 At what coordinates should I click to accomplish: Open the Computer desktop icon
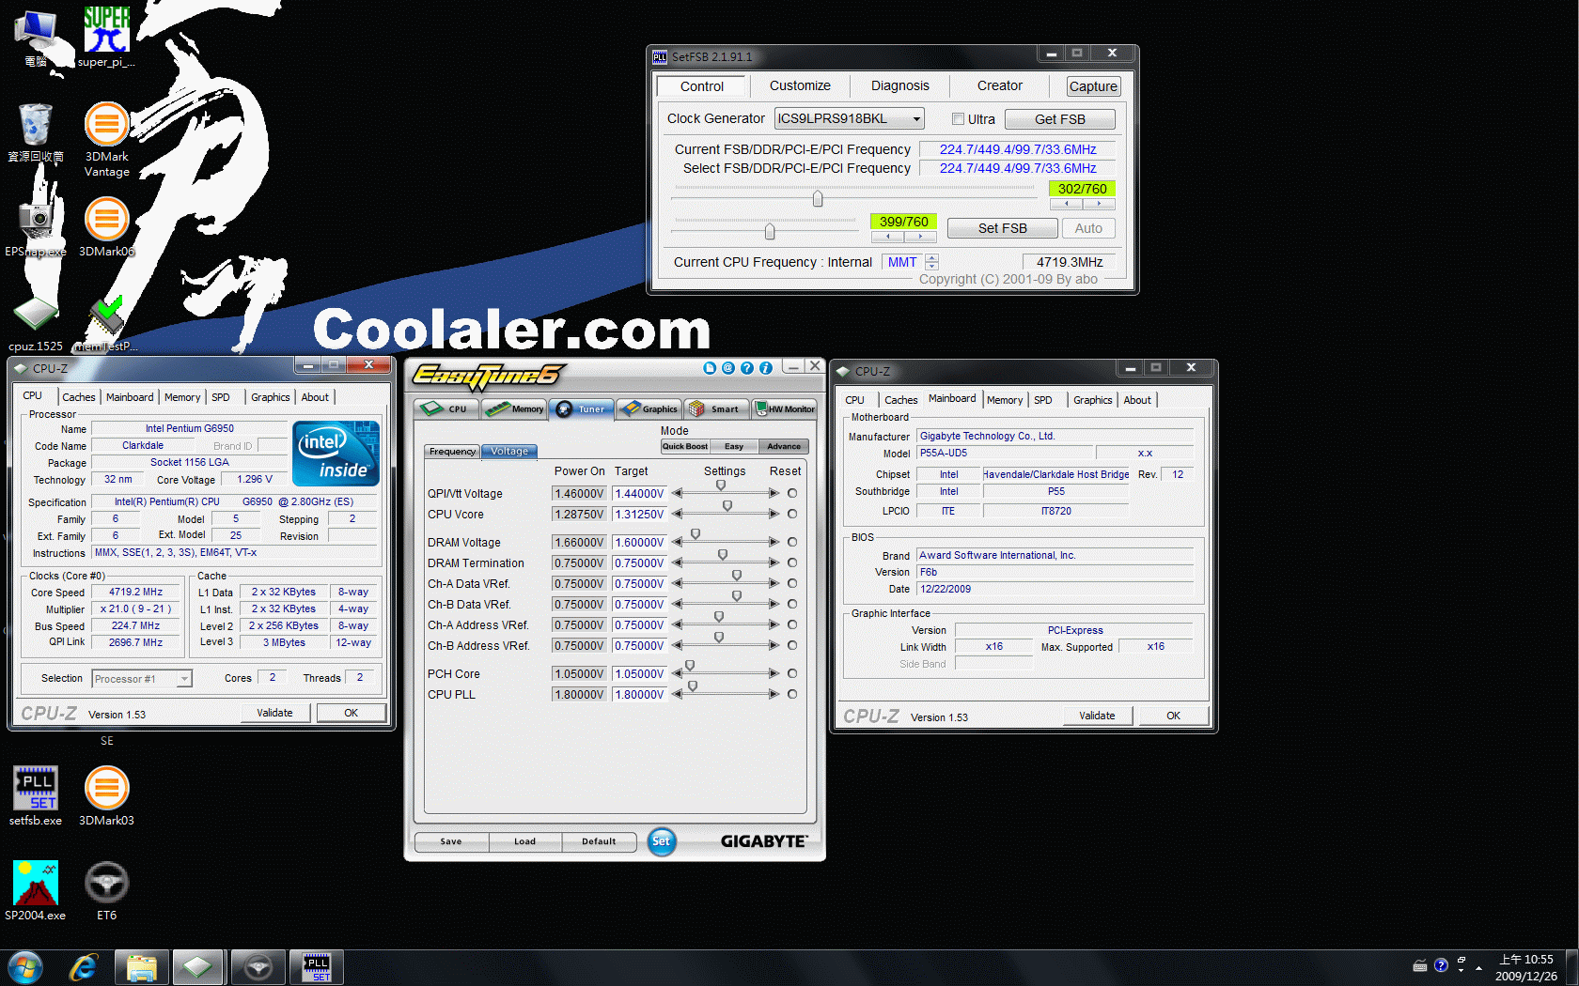tap(36, 38)
